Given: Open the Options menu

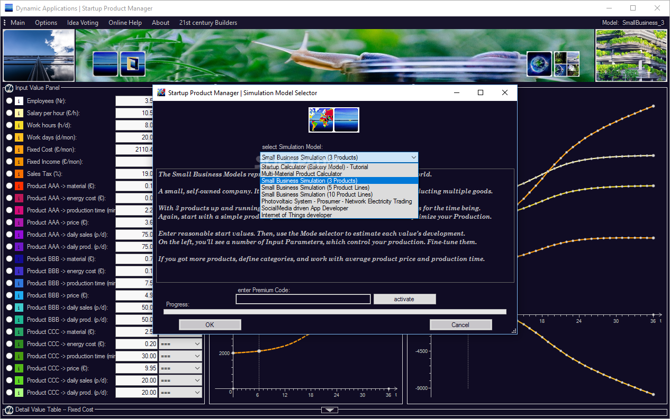Looking at the screenshot, I should point(46,23).
